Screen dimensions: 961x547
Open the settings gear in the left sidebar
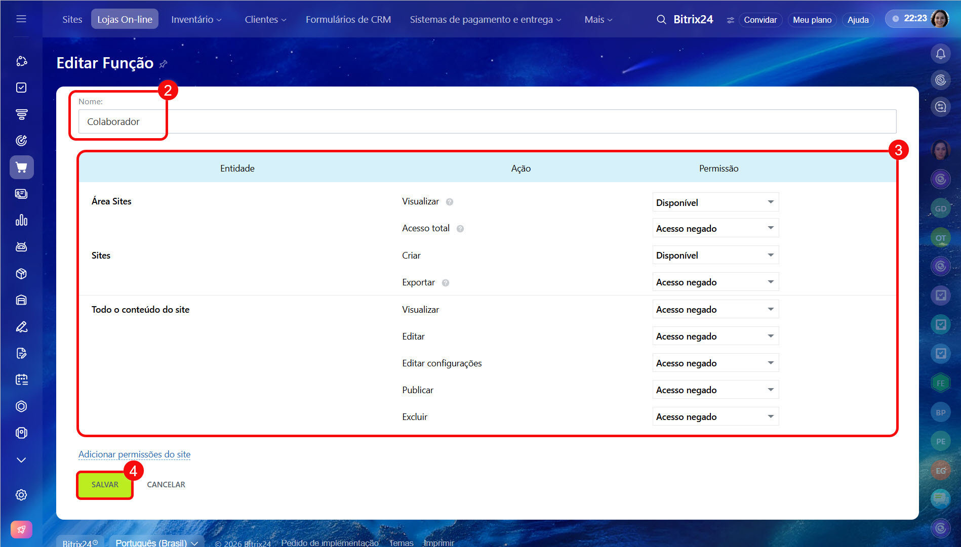[21, 495]
